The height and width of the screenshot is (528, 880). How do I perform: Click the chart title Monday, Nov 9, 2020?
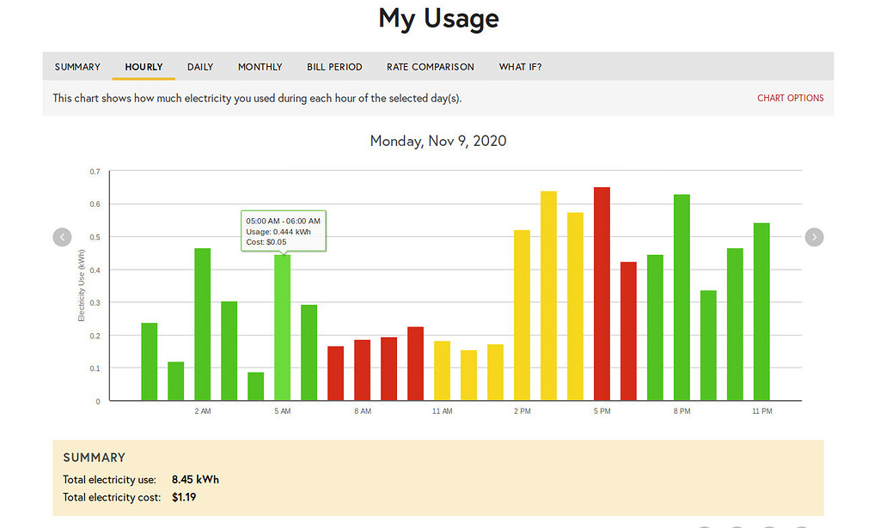click(438, 140)
